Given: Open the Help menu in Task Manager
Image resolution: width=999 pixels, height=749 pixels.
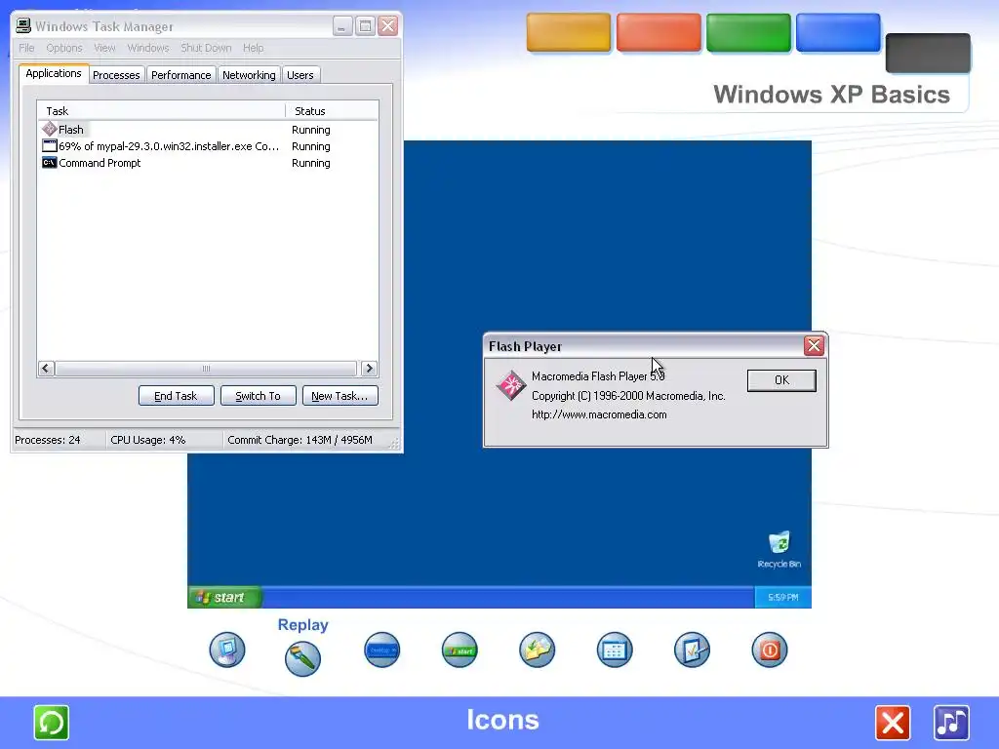Looking at the screenshot, I should pos(253,48).
